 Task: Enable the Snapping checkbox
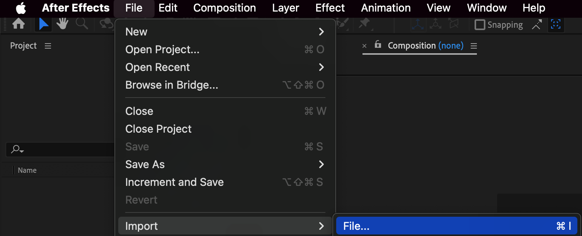point(480,25)
